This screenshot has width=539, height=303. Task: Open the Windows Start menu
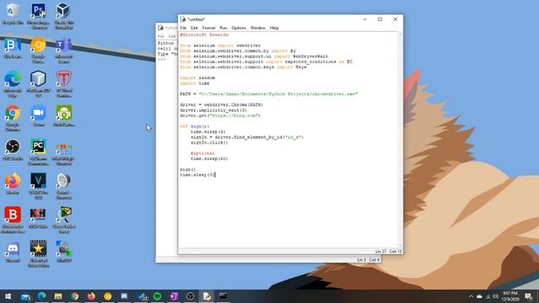(8, 295)
